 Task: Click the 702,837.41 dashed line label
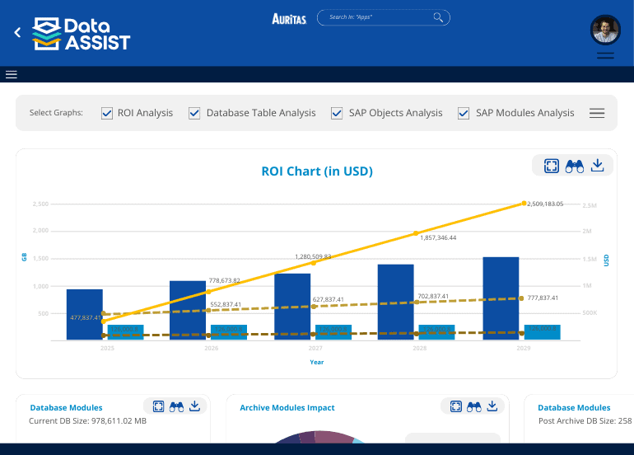click(x=433, y=296)
